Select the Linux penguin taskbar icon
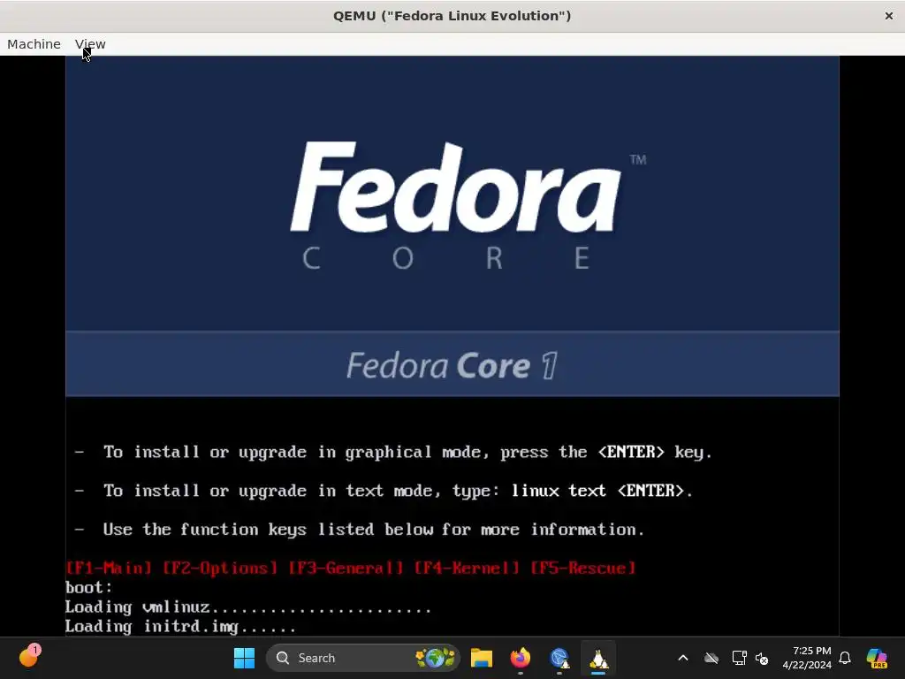Image resolution: width=905 pixels, height=679 pixels. 598,658
